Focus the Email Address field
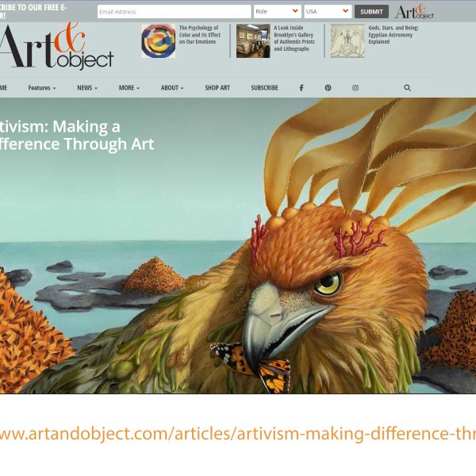The image size is (476, 476). pos(174,12)
